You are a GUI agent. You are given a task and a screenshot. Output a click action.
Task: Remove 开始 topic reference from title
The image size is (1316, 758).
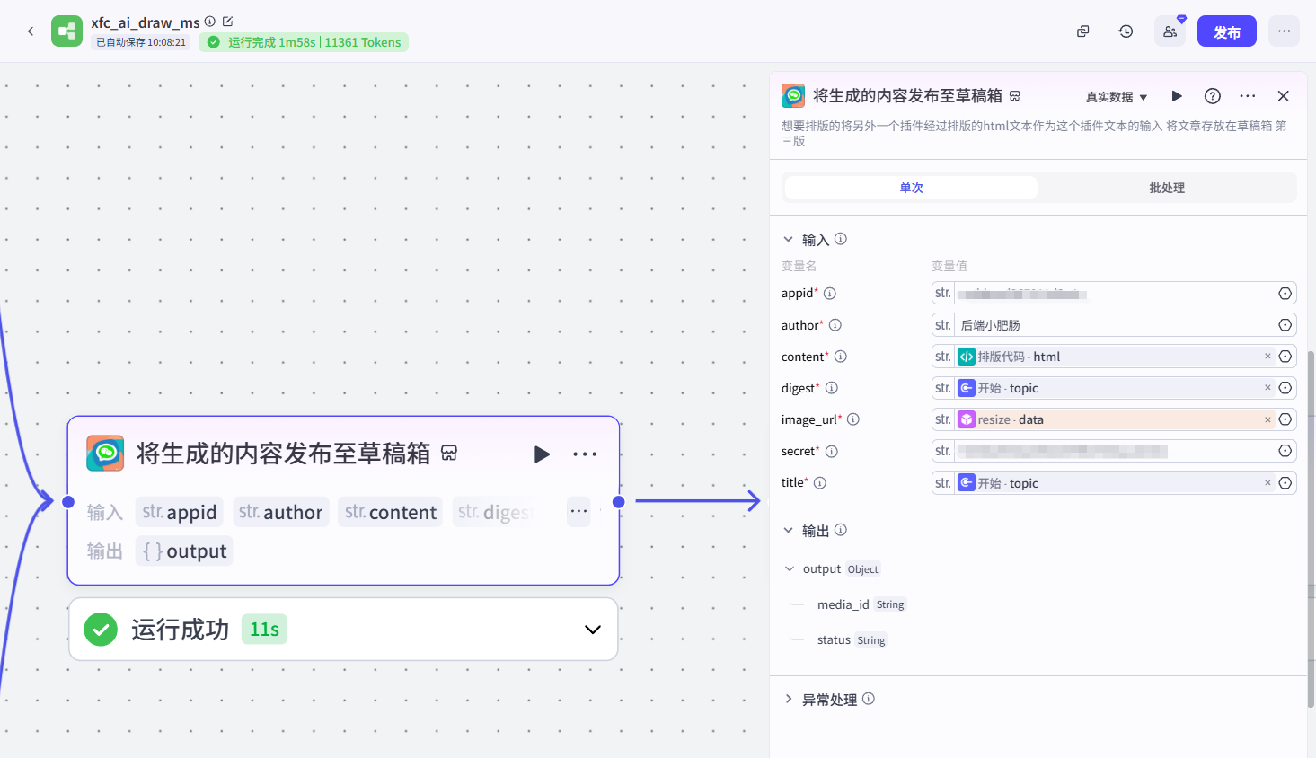coord(1267,483)
